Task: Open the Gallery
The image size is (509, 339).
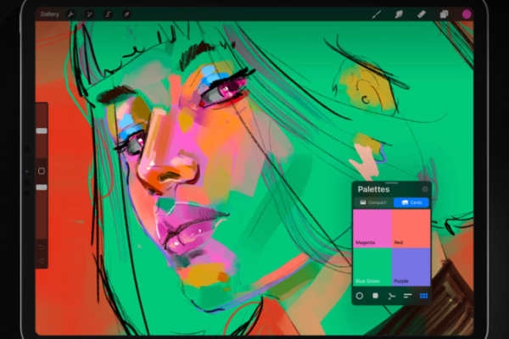Action: pos(50,14)
